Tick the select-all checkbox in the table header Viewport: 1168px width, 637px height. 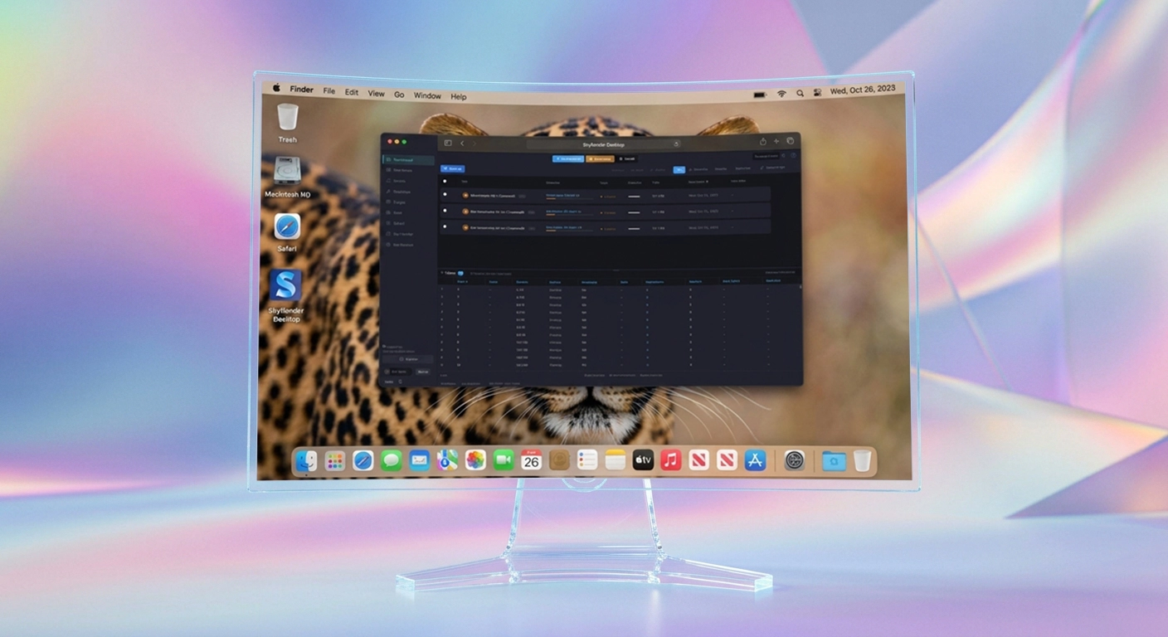pos(445,181)
